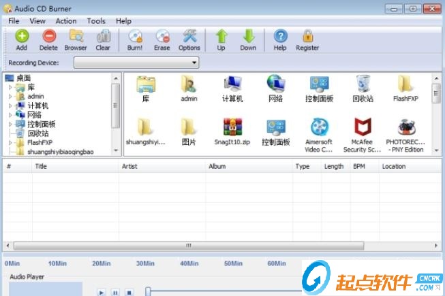
Task: Click the # column header
Action: (x=17, y=166)
